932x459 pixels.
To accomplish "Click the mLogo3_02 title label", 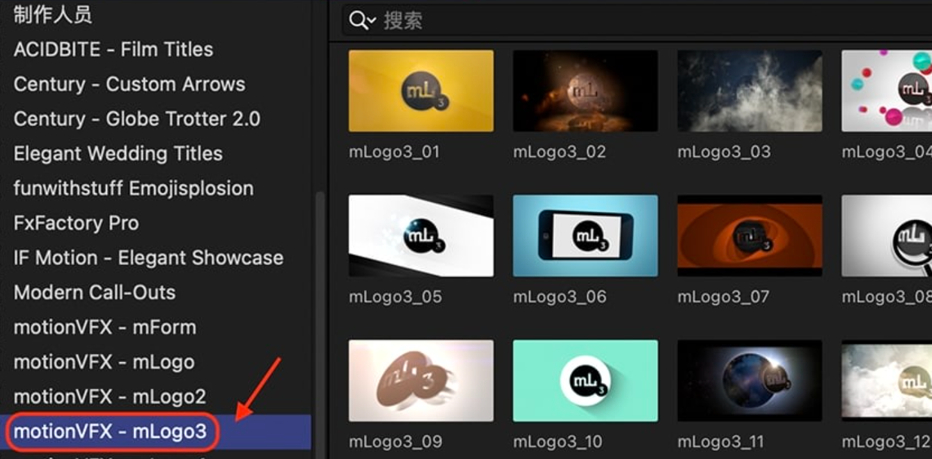I will [x=559, y=152].
